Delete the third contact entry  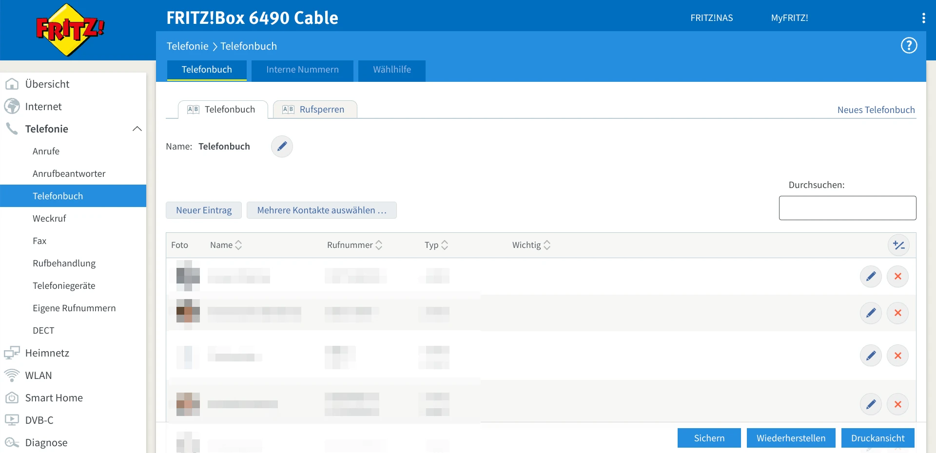click(897, 356)
